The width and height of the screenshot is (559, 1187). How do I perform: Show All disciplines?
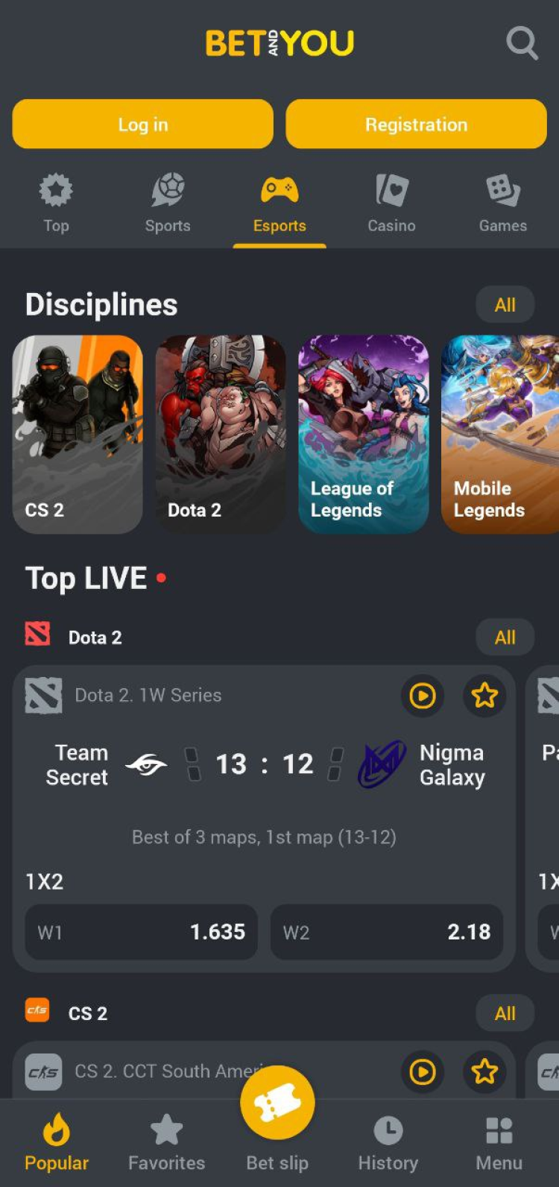point(505,304)
